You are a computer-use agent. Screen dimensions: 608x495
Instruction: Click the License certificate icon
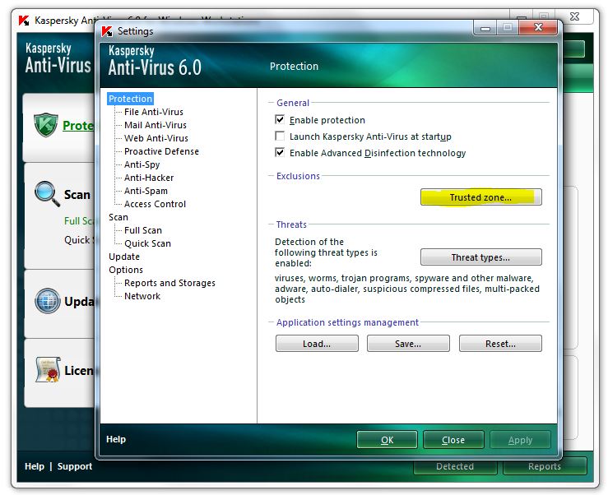[47, 370]
